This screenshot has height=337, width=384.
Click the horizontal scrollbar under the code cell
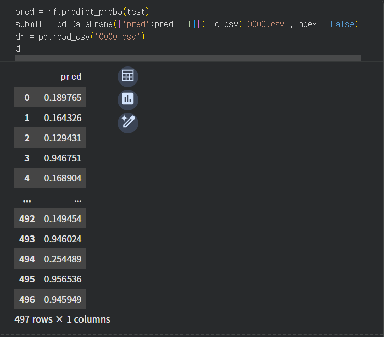188,58
